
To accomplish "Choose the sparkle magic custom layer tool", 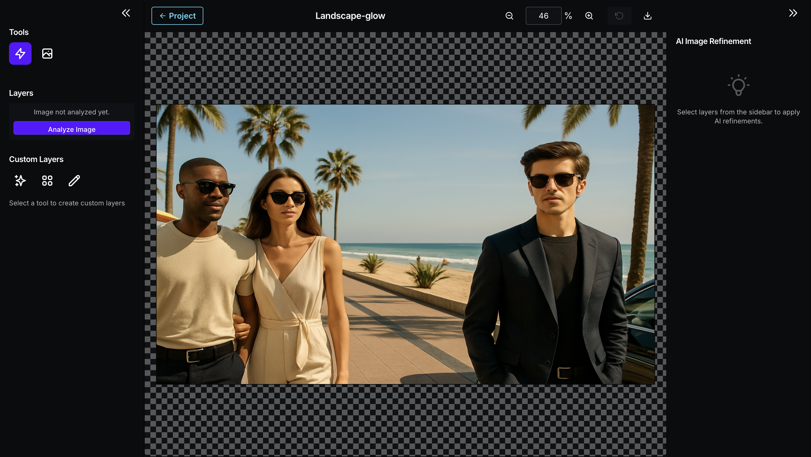I will pos(20,181).
